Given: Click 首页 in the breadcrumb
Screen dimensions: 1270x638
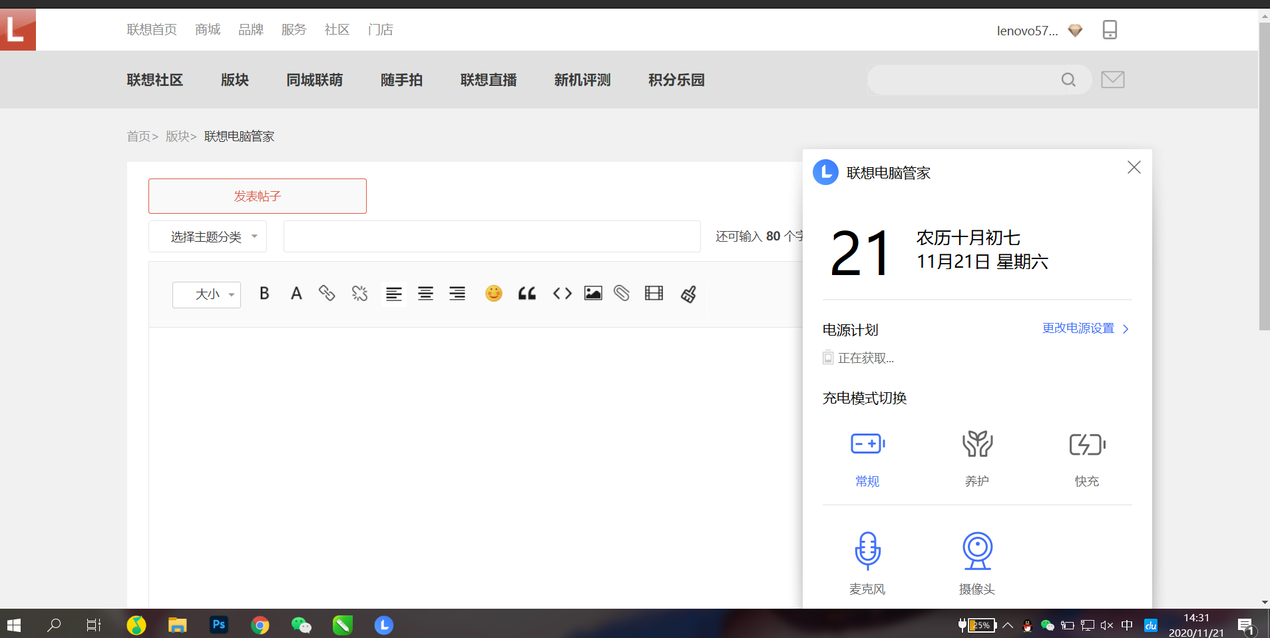Looking at the screenshot, I should (x=138, y=137).
